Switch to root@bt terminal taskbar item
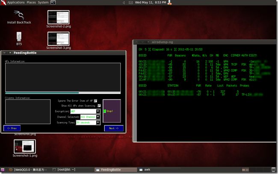This screenshot has height=174, width=278. pos(64,170)
